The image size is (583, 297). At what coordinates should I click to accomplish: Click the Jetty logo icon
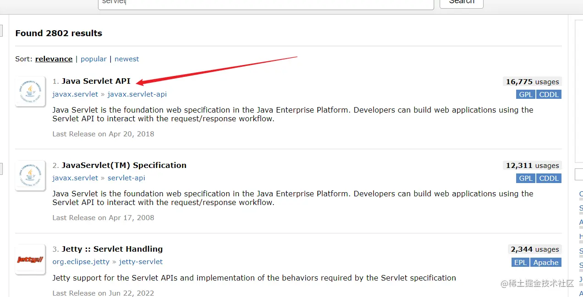coord(30,259)
